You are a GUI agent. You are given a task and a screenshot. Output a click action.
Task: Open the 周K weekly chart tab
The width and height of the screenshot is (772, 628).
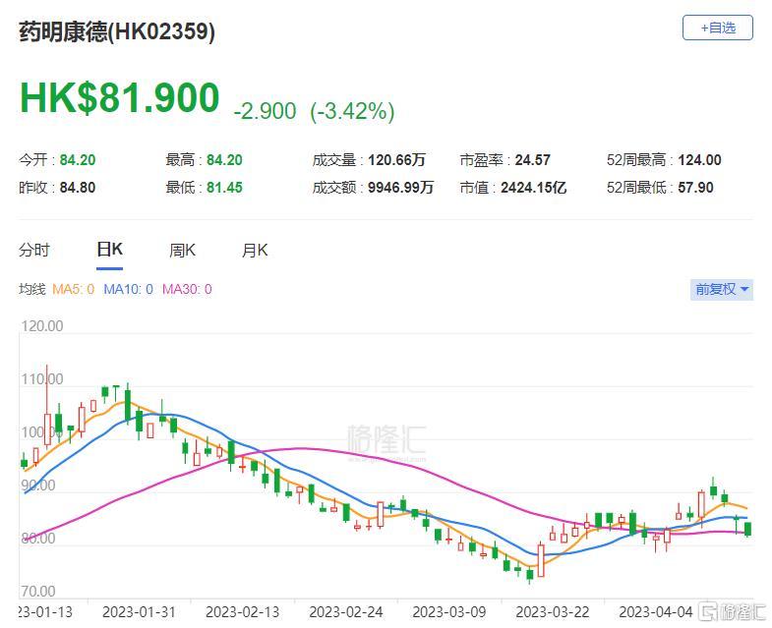[x=182, y=250]
